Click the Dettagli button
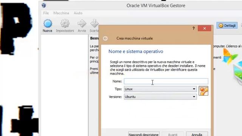The image size is (242, 136). [x=227, y=25]
